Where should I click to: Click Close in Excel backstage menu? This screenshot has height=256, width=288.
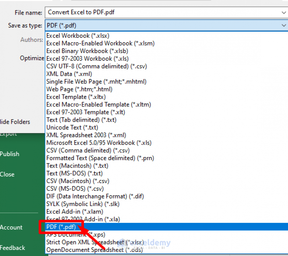tap(7, 174)
